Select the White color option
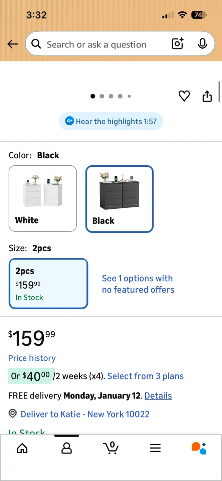 [43, 198]
